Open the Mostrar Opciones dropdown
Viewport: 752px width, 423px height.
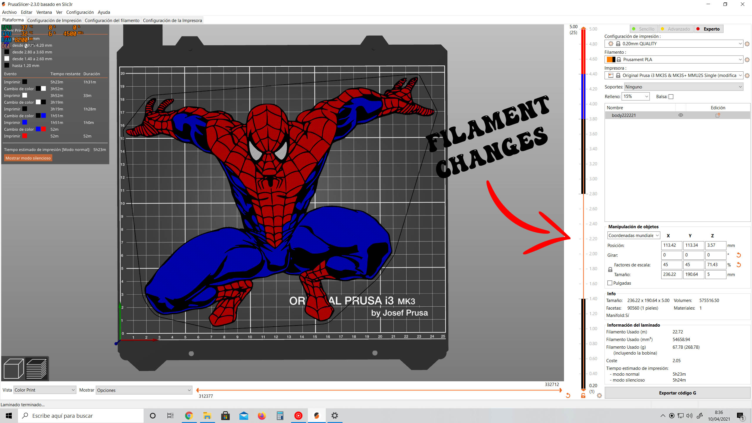tap(144, 390)
